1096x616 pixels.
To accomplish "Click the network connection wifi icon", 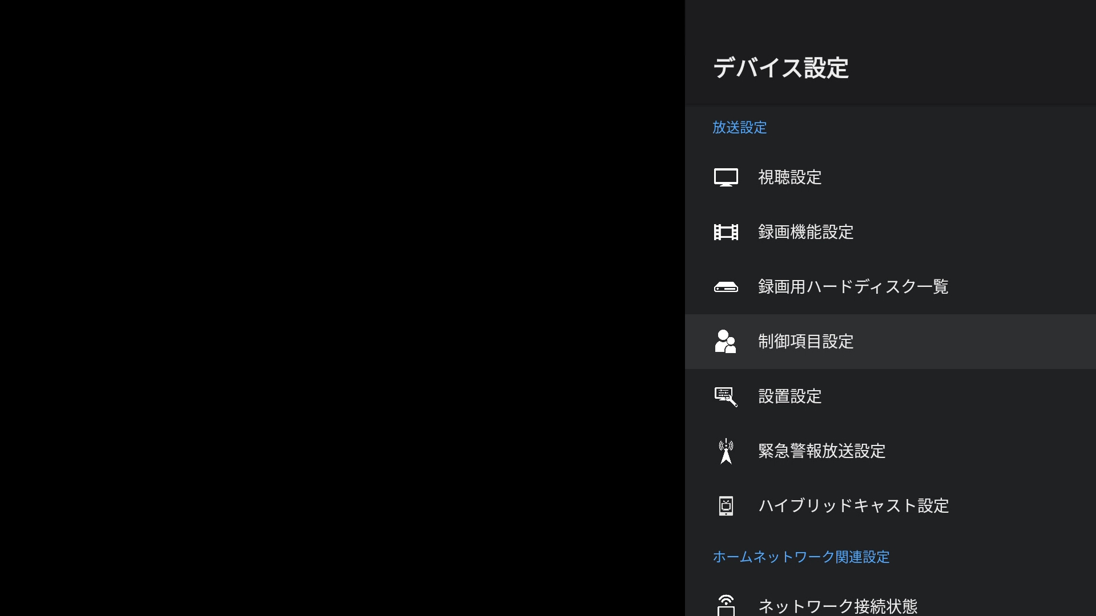I will (726, 605).
